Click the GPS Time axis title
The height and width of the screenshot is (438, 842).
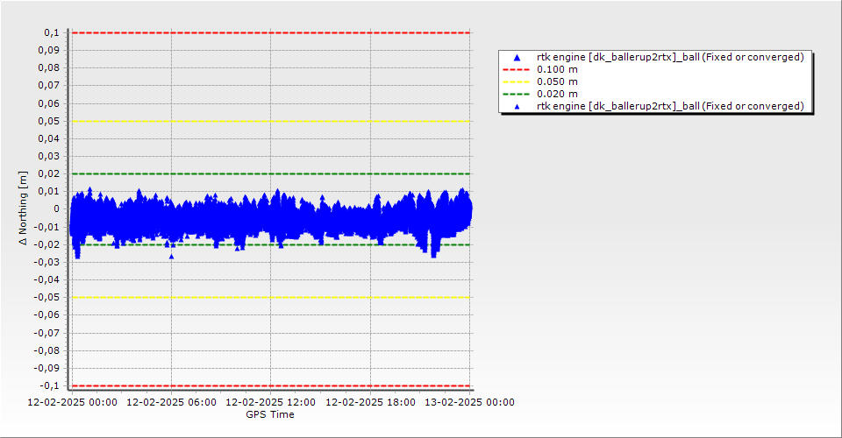(270, 414)
